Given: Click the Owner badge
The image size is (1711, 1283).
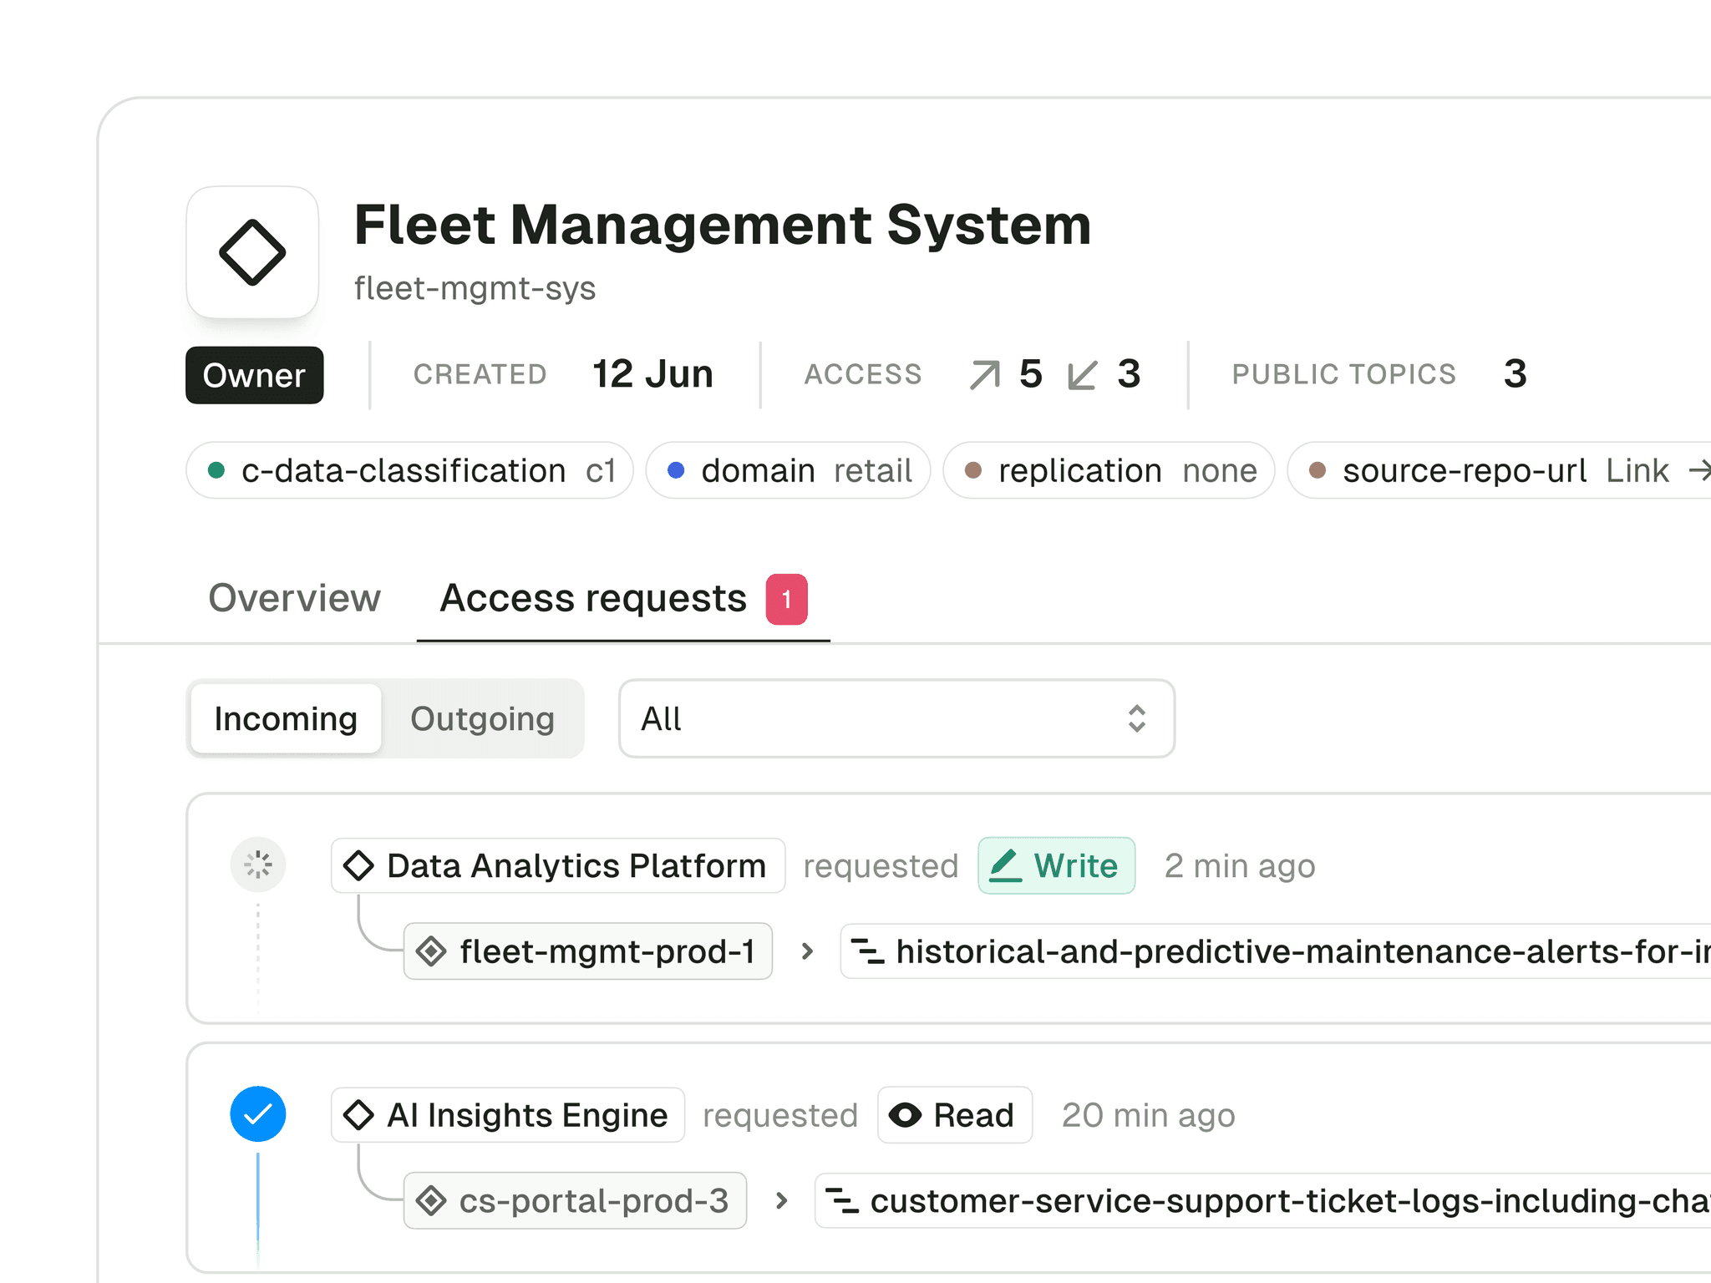Looking at the screenshot, I should pyautogui.click(x=254, y=375).
